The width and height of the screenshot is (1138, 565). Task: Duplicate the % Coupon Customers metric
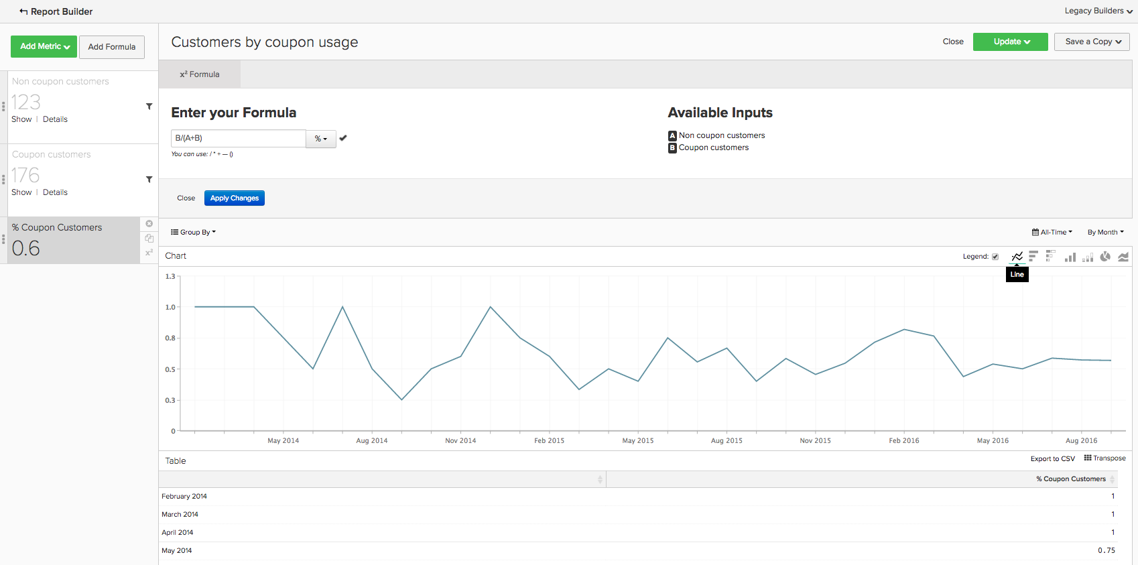(149, 239)
